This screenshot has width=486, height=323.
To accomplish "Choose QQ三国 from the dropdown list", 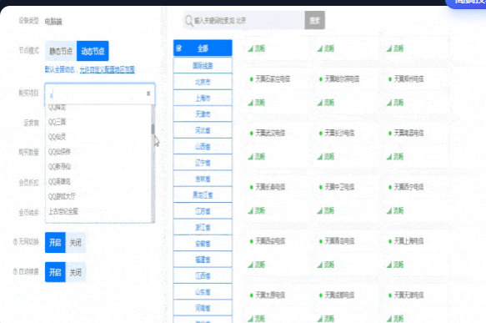I will tap(98, 122).
